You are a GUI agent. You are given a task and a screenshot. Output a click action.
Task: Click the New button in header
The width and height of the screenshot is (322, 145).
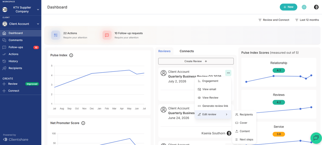point(289,7)
